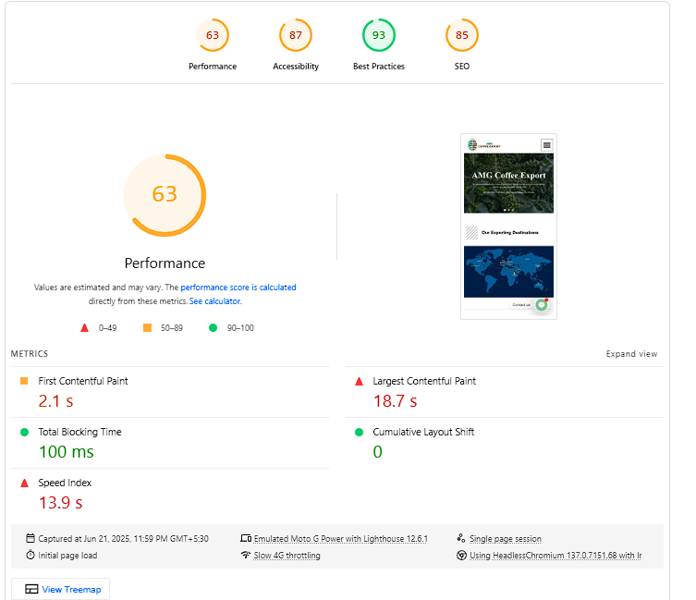Click the orange square next to First Contentful Paint
The width and height of the screenshot is (696, 600).
click(24, 381)
